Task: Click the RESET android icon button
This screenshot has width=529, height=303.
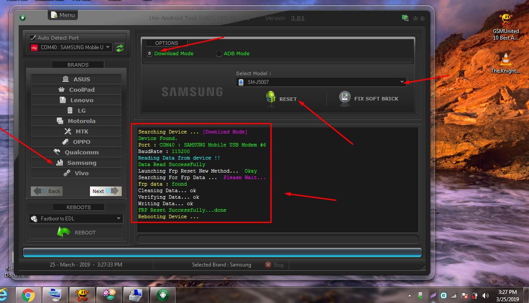Action: click(x=282, y=99)
